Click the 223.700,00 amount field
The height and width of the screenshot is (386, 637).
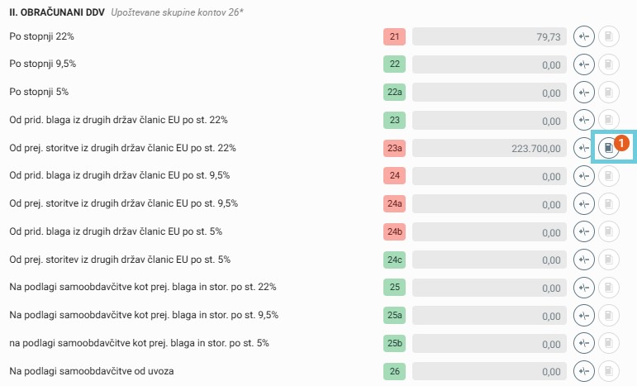489,148
